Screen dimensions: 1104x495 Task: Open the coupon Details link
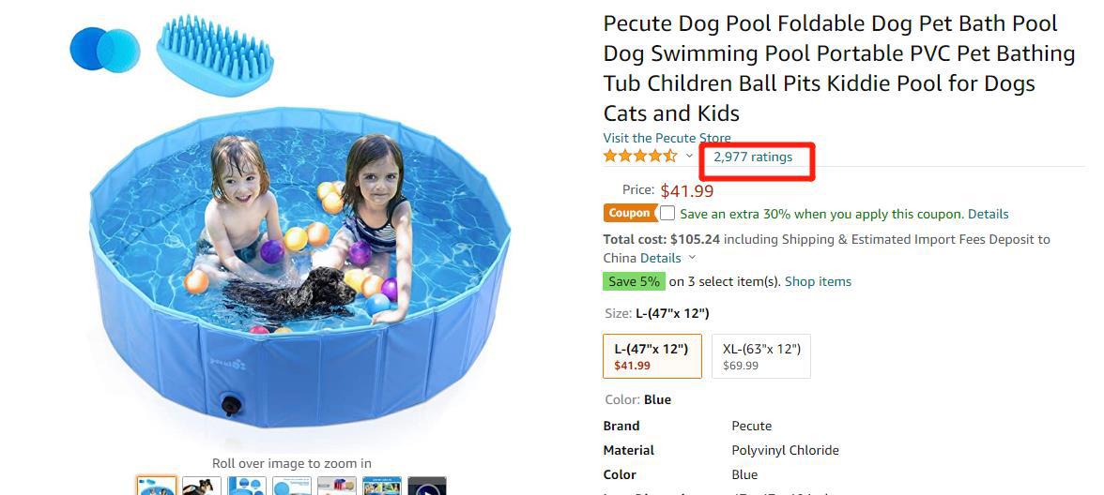[x=989, y=214]
